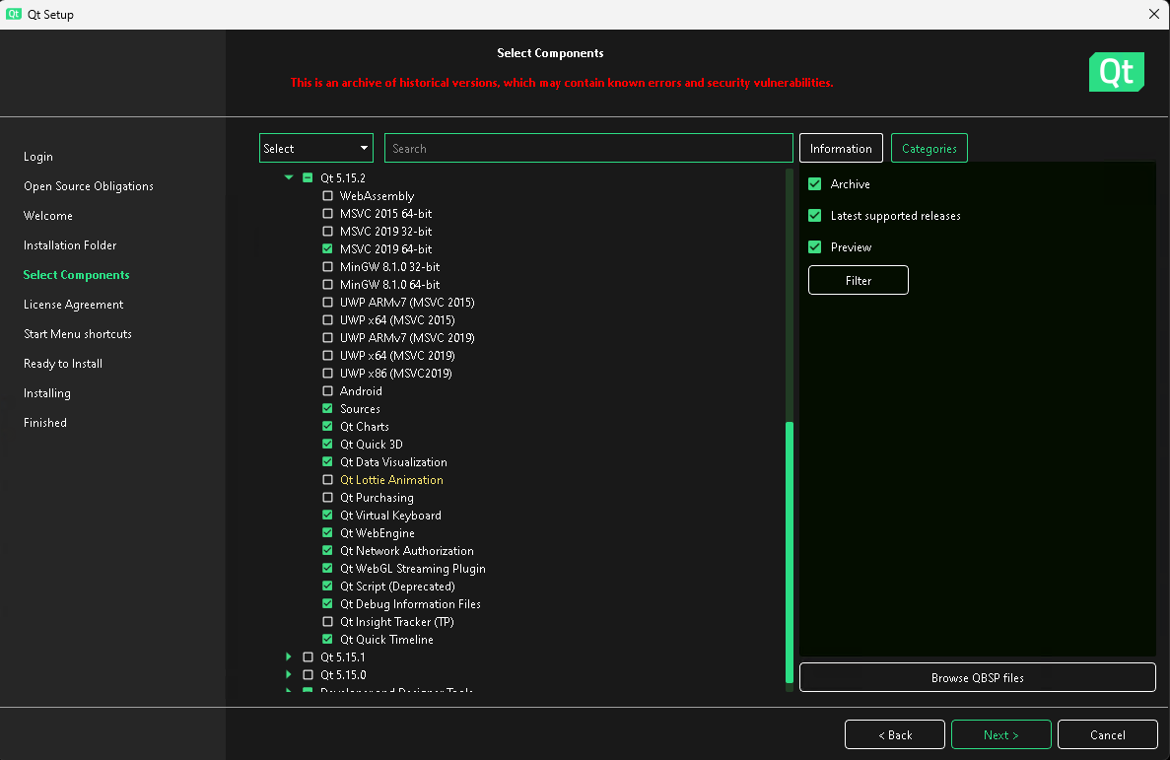Image resolution: width=1170 pixels, height=760 pixels.
Task: Enable the Android component checkbox
Action: click(x=327, y=391)
